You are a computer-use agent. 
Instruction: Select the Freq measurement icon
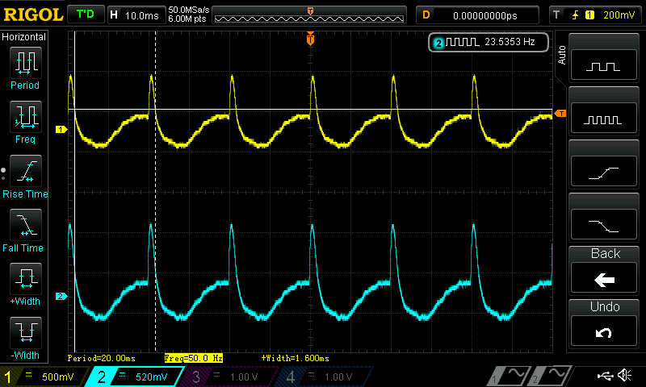pos(25,118)
